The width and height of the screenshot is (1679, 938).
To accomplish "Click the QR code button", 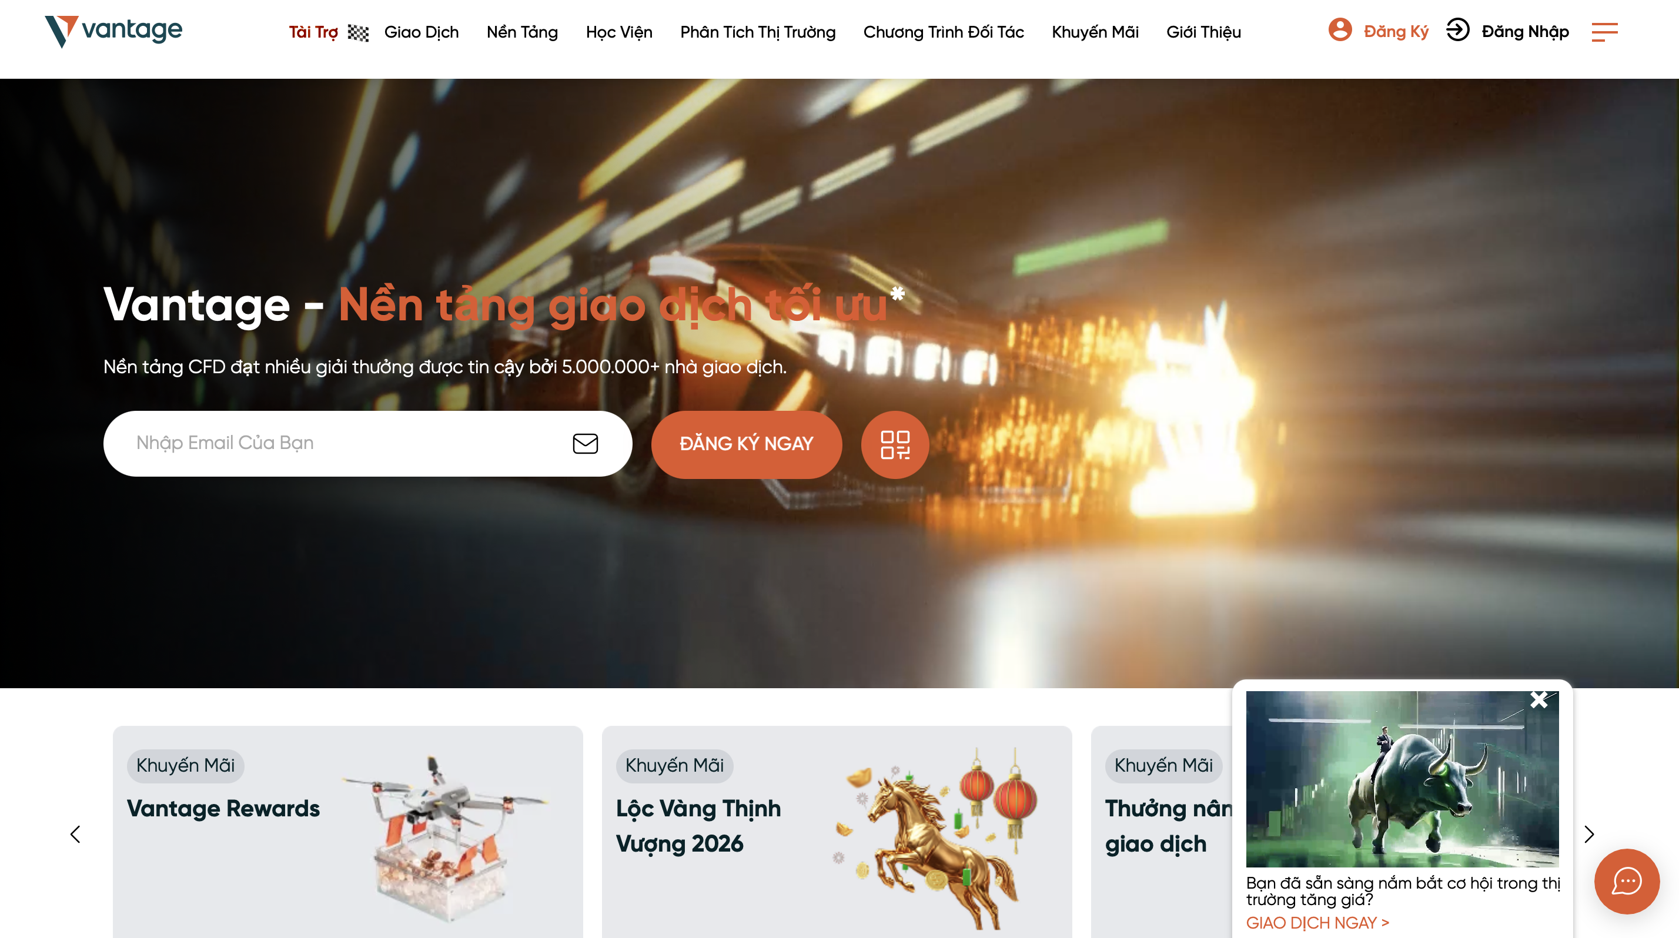I will (x=895, y=444).
